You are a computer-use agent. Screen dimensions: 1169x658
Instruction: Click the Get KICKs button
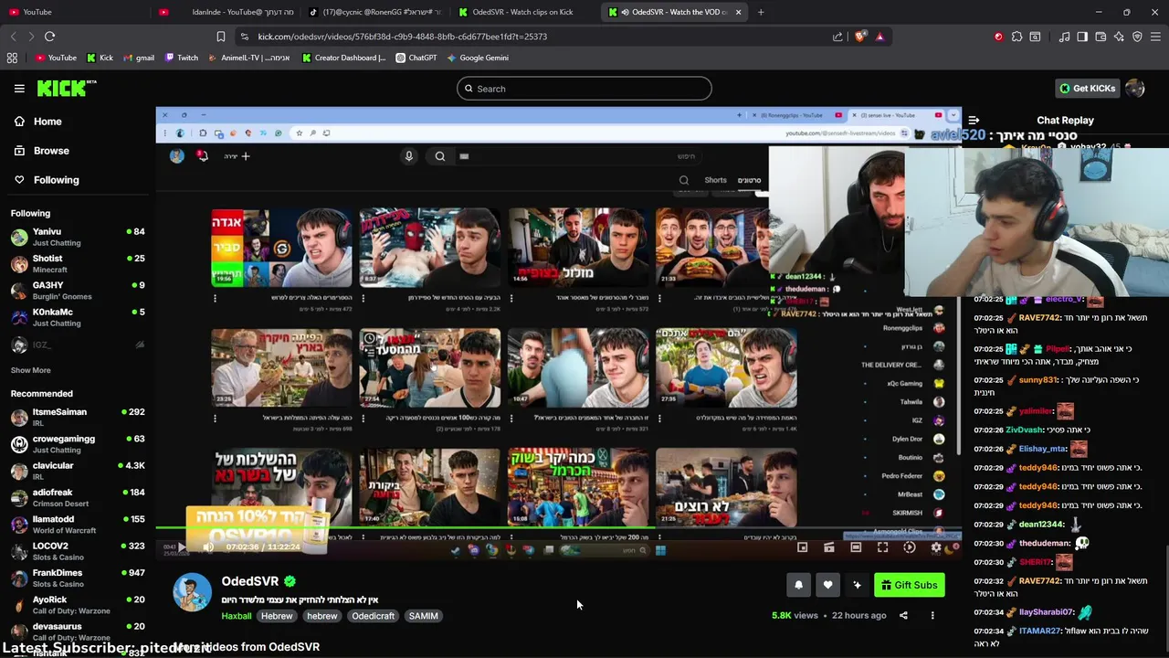click(1087, 89)
